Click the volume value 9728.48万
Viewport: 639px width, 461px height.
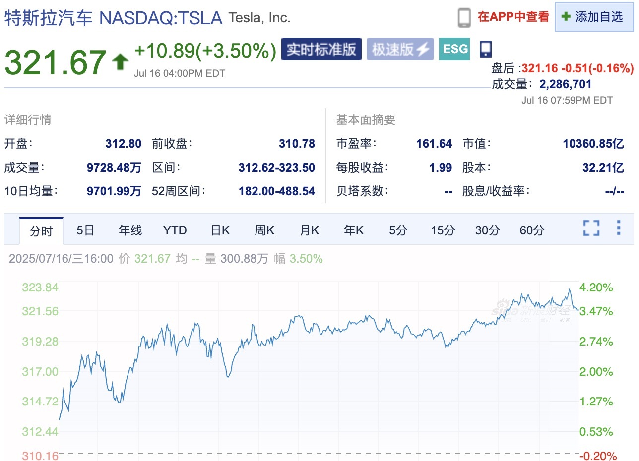pos(114,168)
